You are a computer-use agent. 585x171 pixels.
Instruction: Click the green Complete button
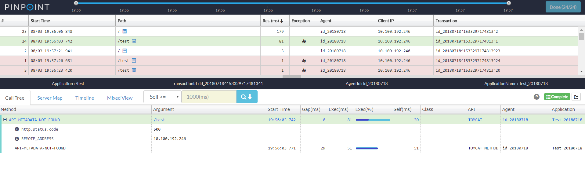pyautogui.click(x=557, y=97)
